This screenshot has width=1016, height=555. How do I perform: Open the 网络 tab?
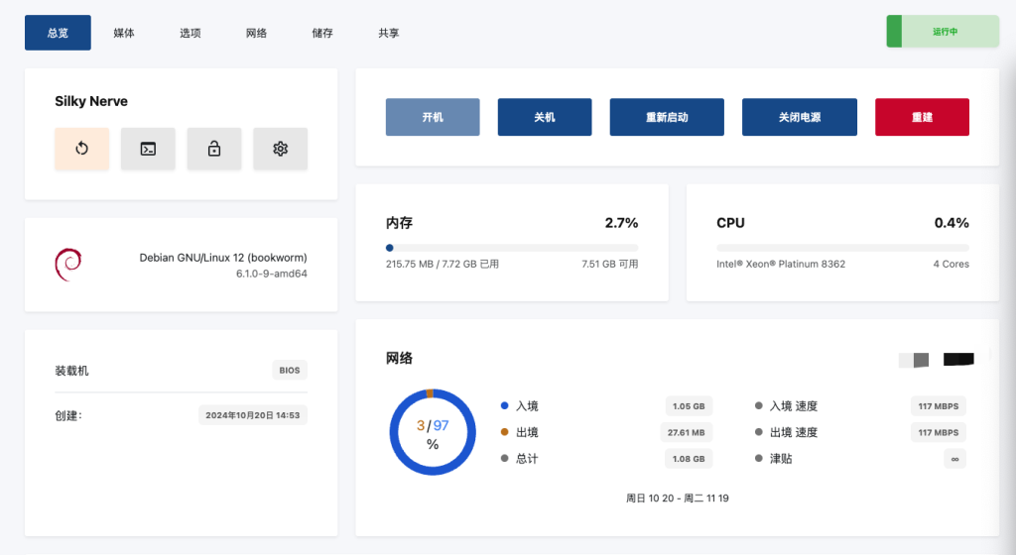[x=256, y=33]
